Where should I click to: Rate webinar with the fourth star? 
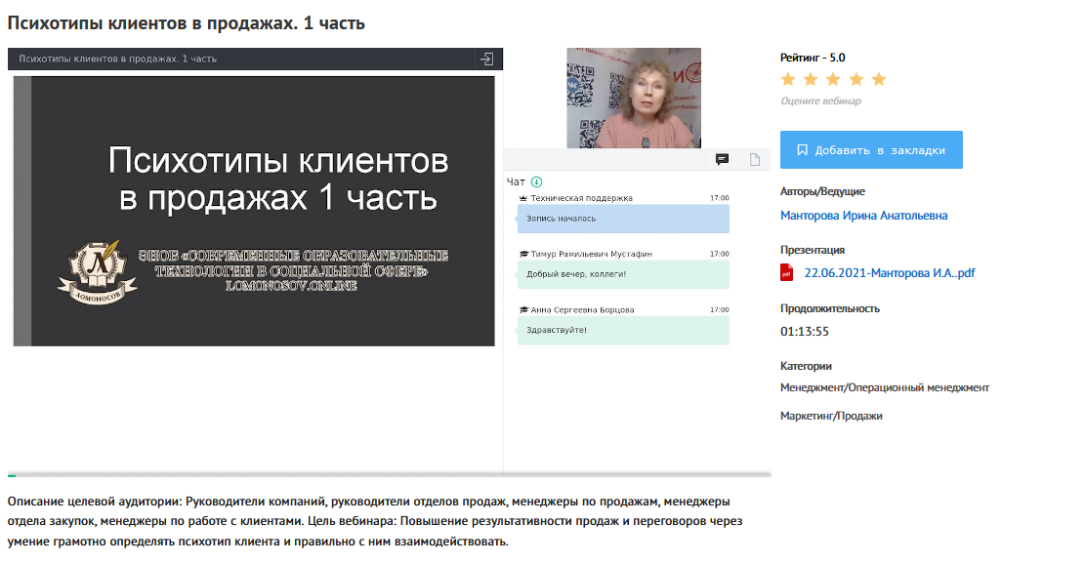(x=855, y=79)
